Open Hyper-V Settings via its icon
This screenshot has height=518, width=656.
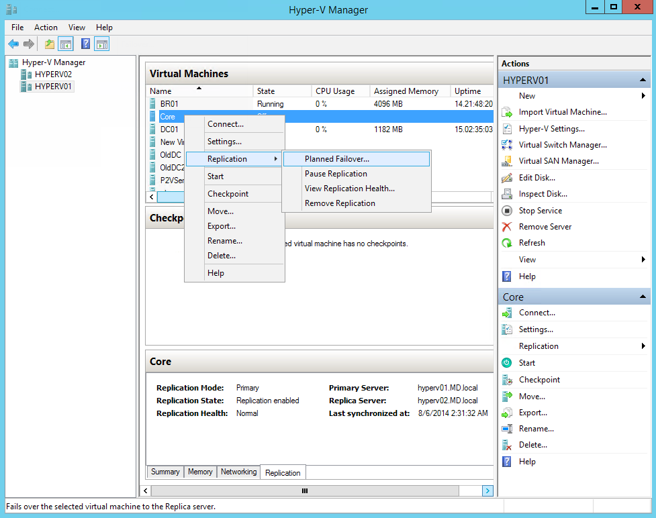pyautogui.click(x=507, y=129)
